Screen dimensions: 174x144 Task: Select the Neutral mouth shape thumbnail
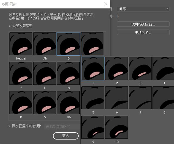(21, 44)
